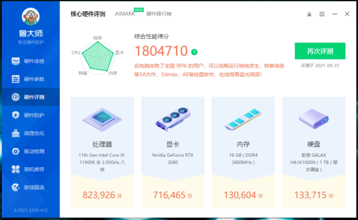Image resolution: width=358 pixels, height=220 pixels.
Task: Click the DDR4 memory module image
Action: point(243,119)
